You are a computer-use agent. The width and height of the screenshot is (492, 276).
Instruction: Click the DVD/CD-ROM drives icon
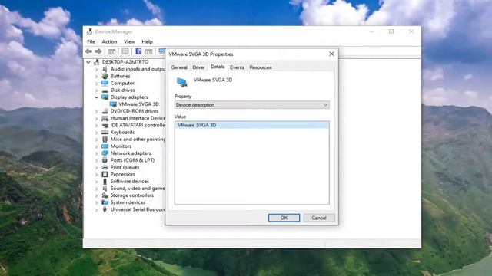click(105, 111)
